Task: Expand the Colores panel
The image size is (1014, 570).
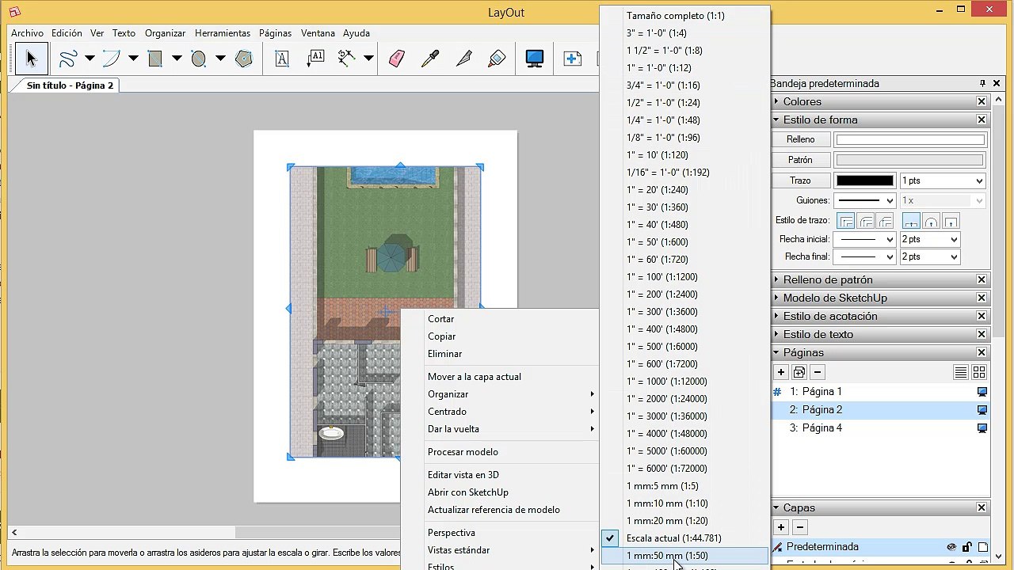Action: point(777,101)
